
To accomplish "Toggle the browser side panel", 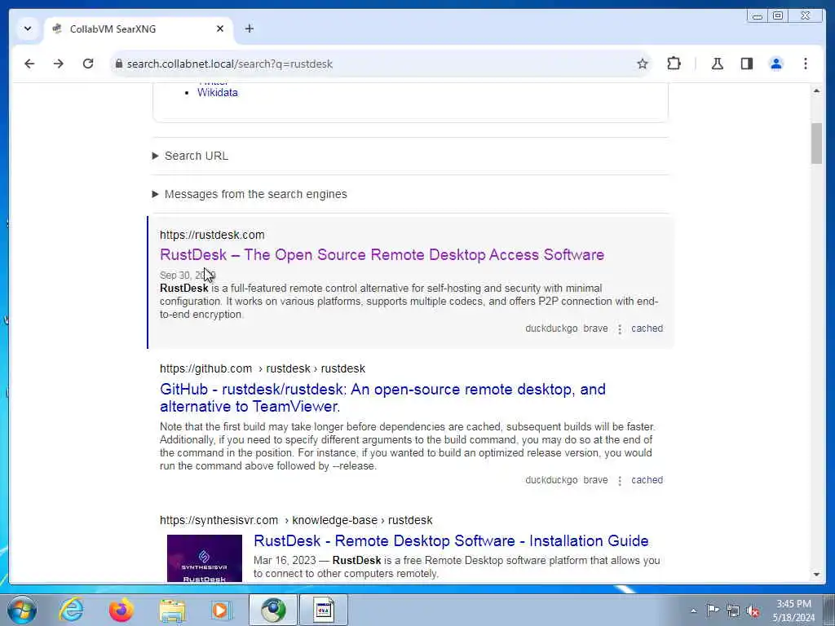I will click(x=747, y=64).
